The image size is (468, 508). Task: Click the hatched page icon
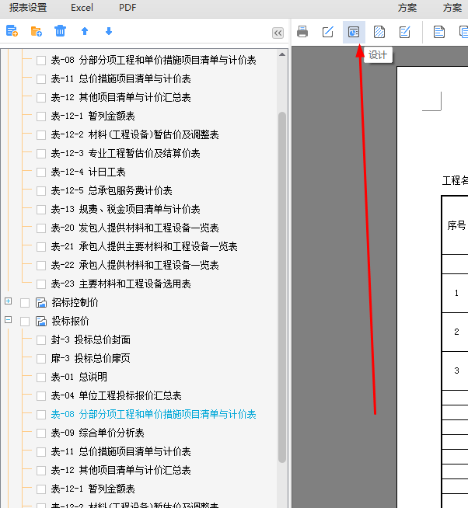tap(379, 32)
